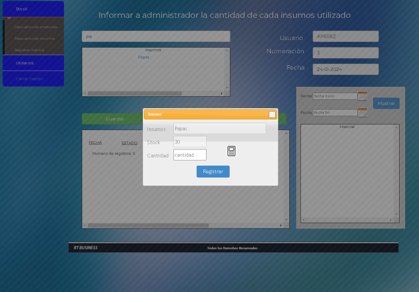
Task: Open calendar icon for fecha inicio
Action: pyautogui.click(x=363, y=96)
